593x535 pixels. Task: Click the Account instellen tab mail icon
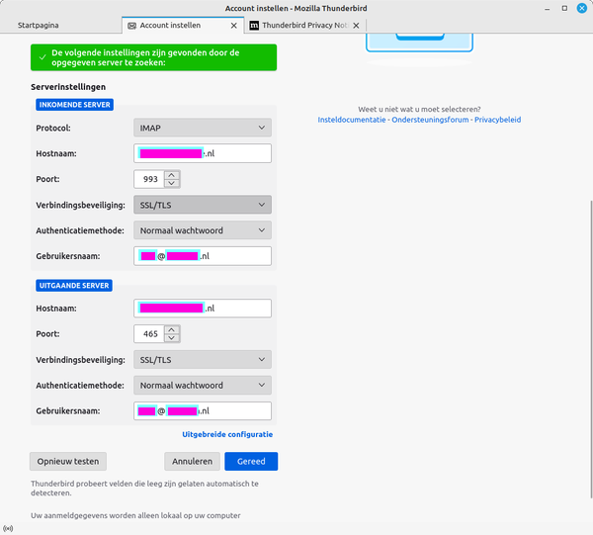click(x=132, y=25)
